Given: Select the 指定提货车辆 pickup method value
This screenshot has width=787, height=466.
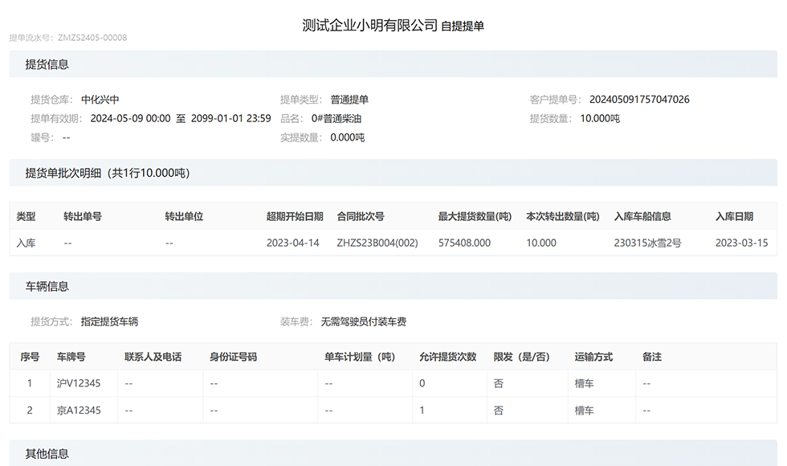Looking at the screenshot, I should point(109,321).
